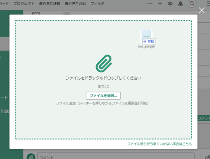Click the paperclip attach icon beside comment box
Image resolution: width=210 pixels, height=159 pixels.
pos(31,156)
